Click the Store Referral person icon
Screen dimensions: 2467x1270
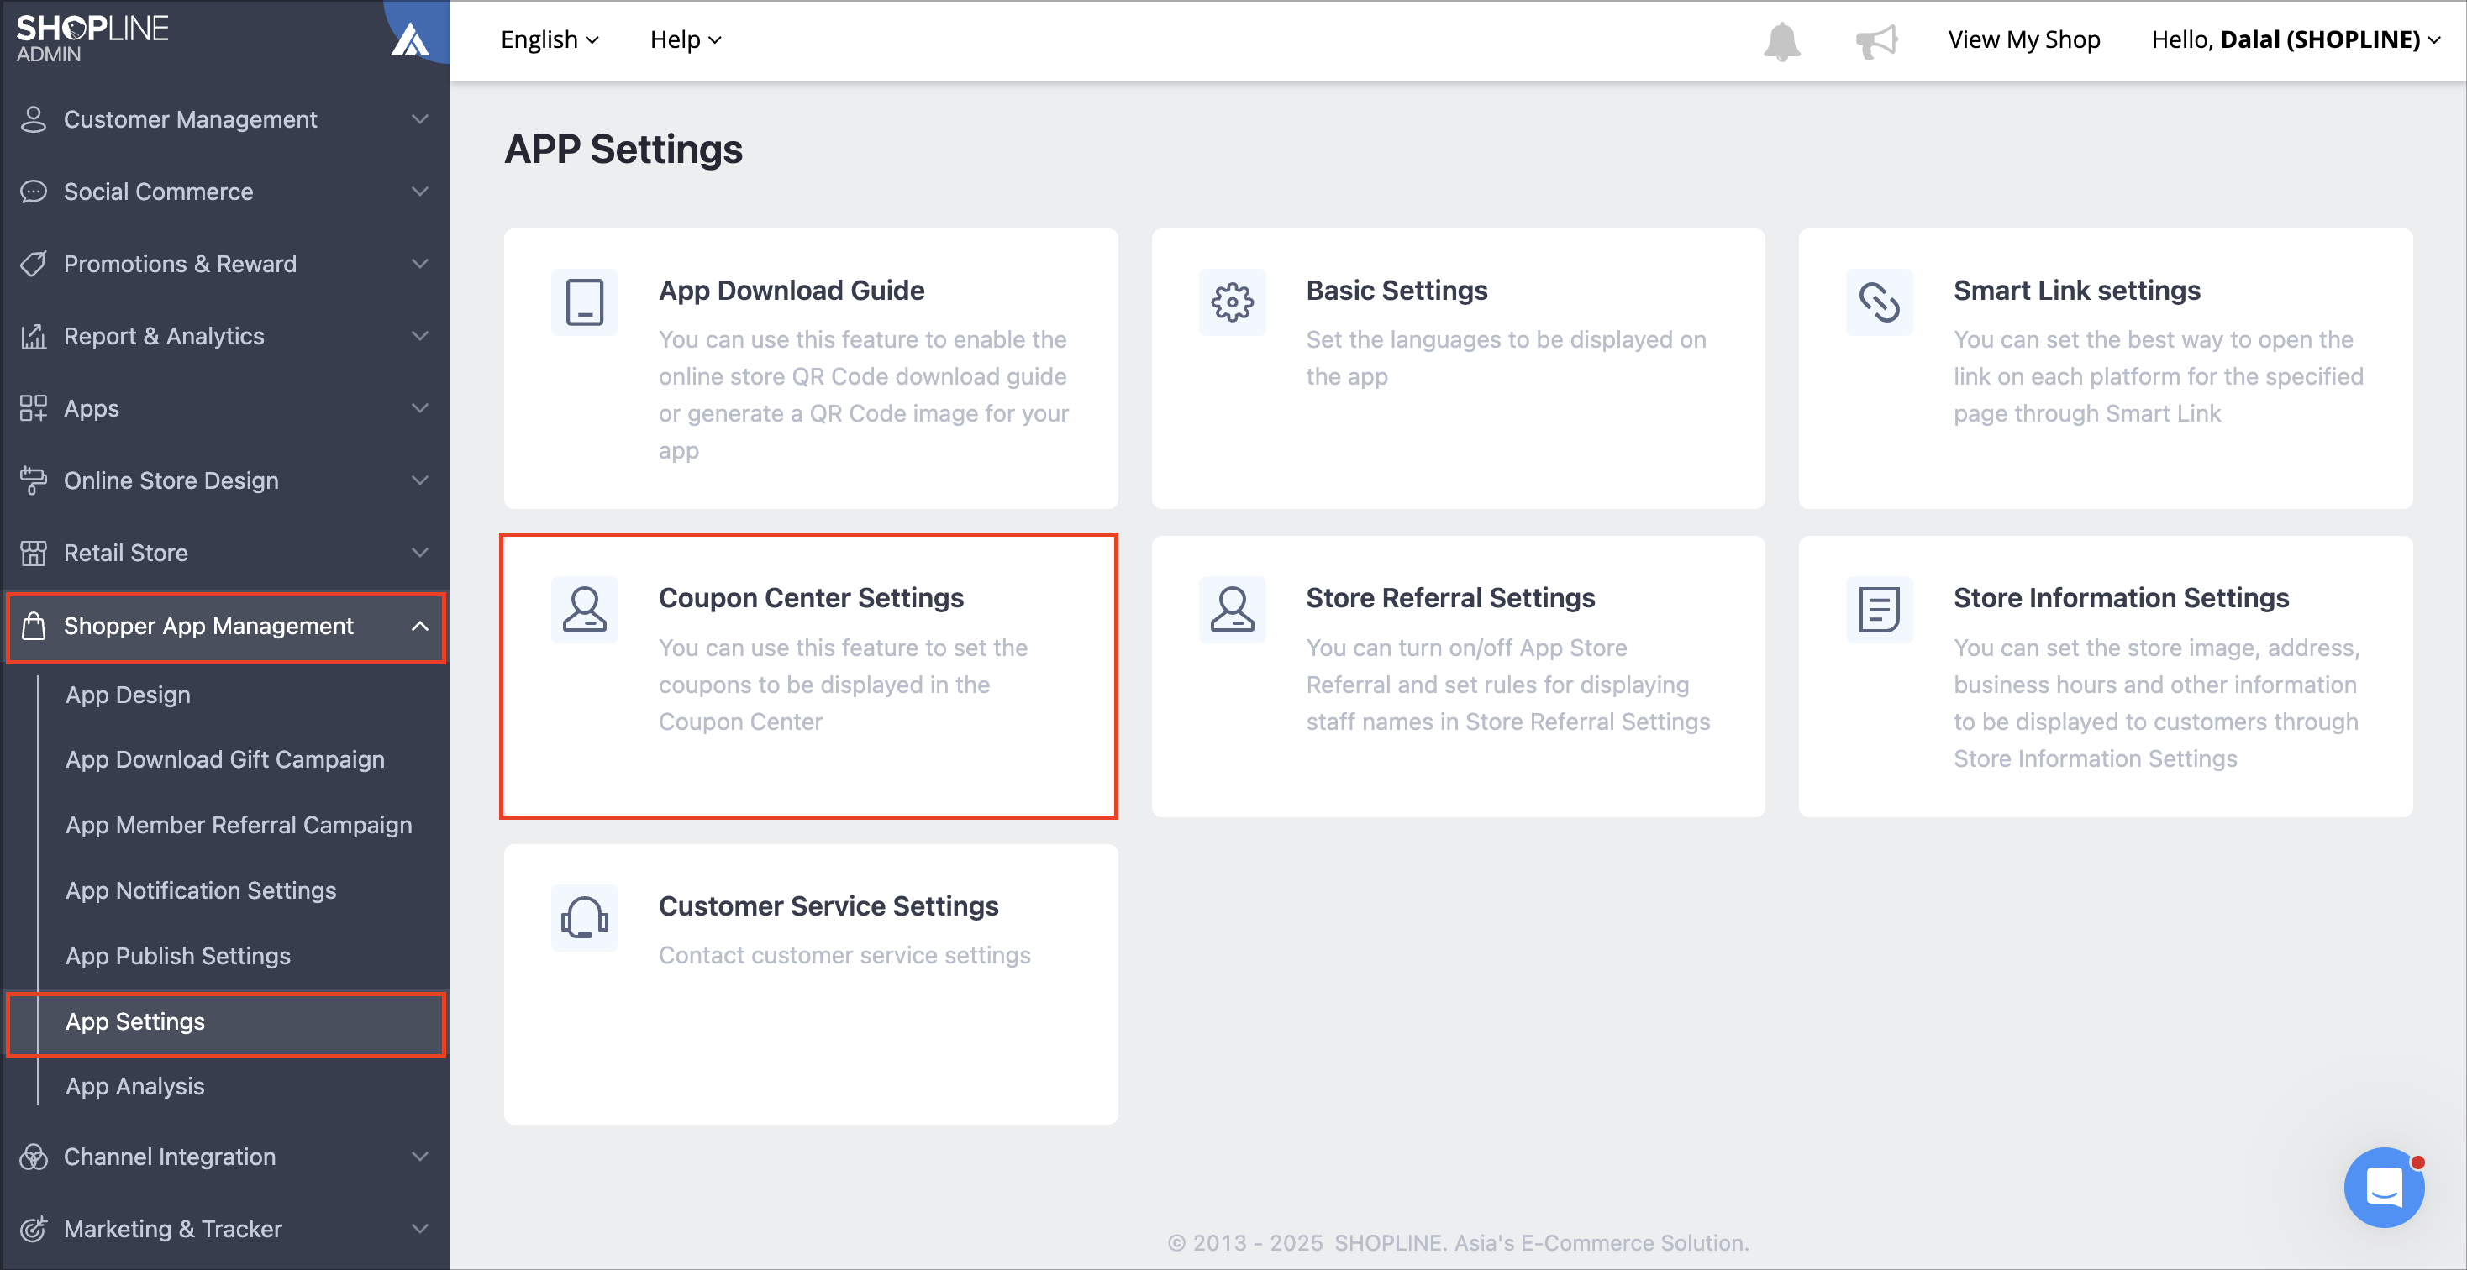pos(1232,610)
